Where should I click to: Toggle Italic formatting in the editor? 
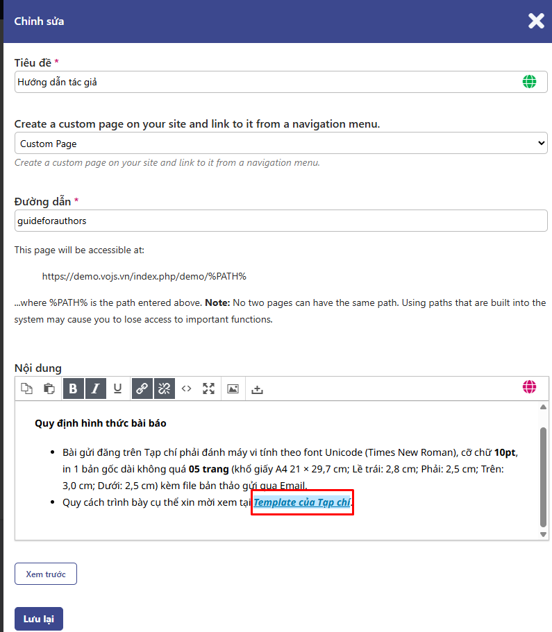tap(95, 388)
